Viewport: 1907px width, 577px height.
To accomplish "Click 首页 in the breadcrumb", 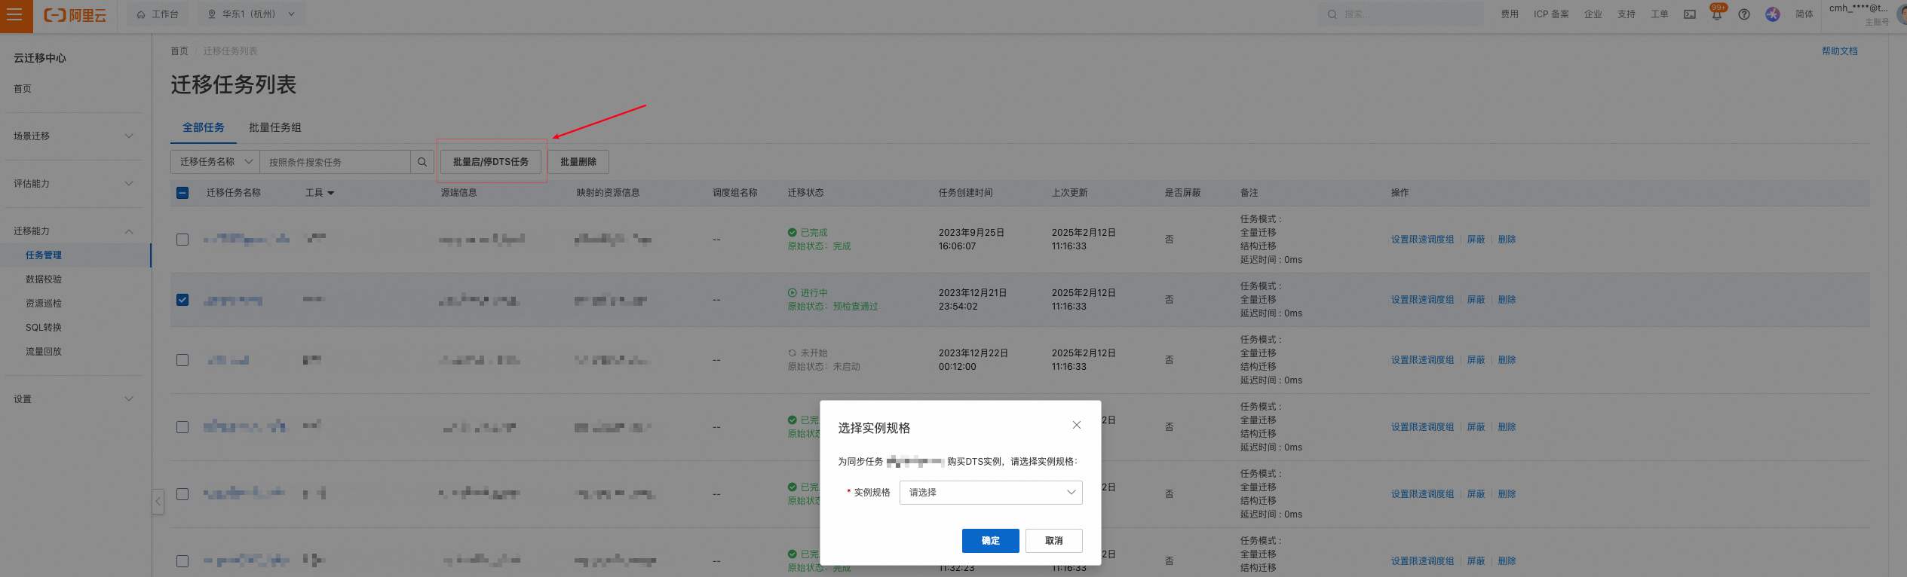I will pyautogui.click(x=179, y=51).
